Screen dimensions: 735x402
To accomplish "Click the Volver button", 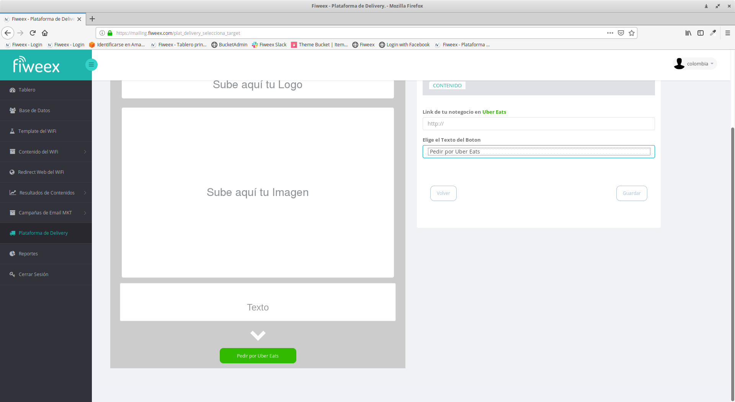I will [x=443, y=193].
